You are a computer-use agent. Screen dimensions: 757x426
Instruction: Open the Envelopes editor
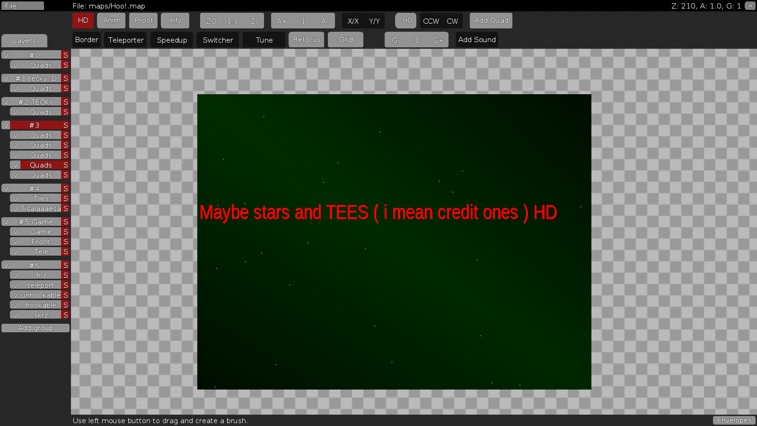coord(734,420)
